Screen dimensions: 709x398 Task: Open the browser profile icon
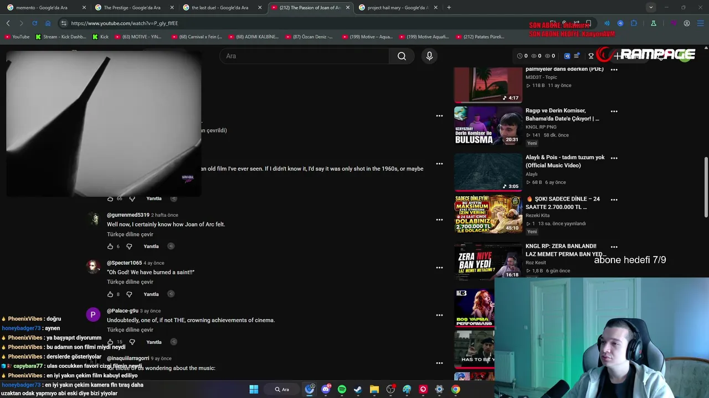687,23
